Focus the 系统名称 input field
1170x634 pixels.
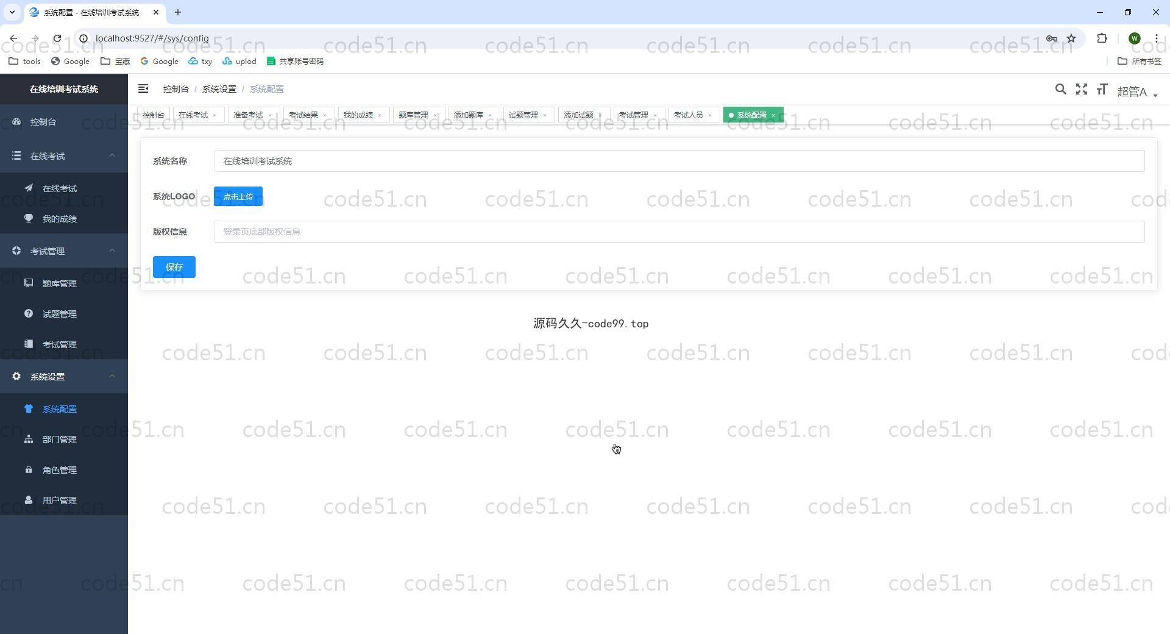tap(679, 161)
